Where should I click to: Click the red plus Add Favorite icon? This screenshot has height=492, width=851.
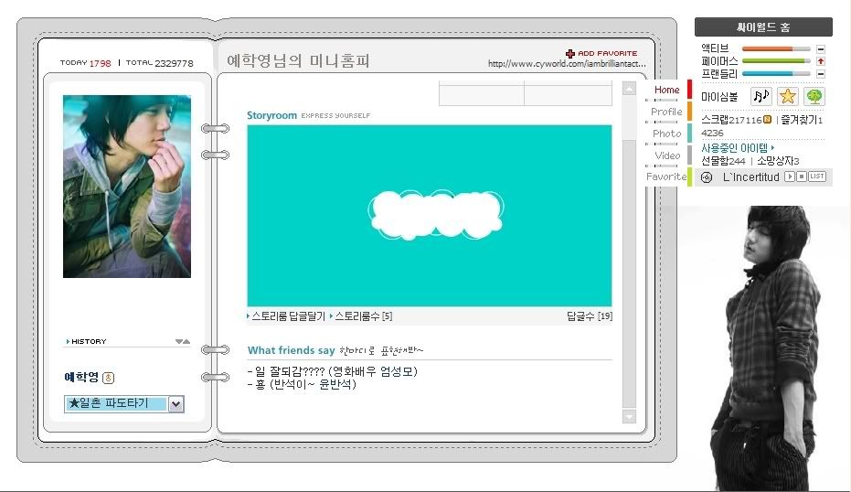click(570, 54)
